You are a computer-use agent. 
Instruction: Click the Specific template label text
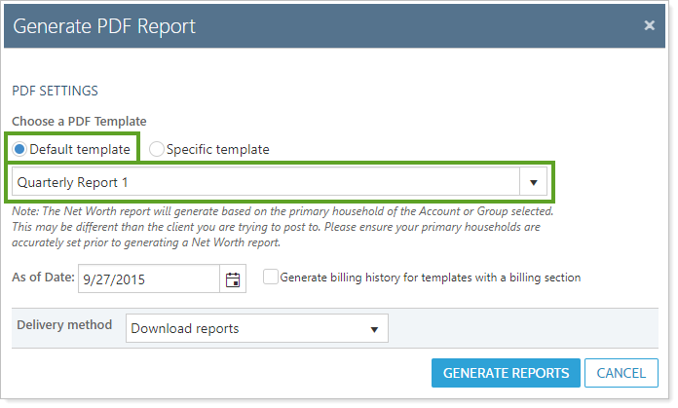point(217,149)
